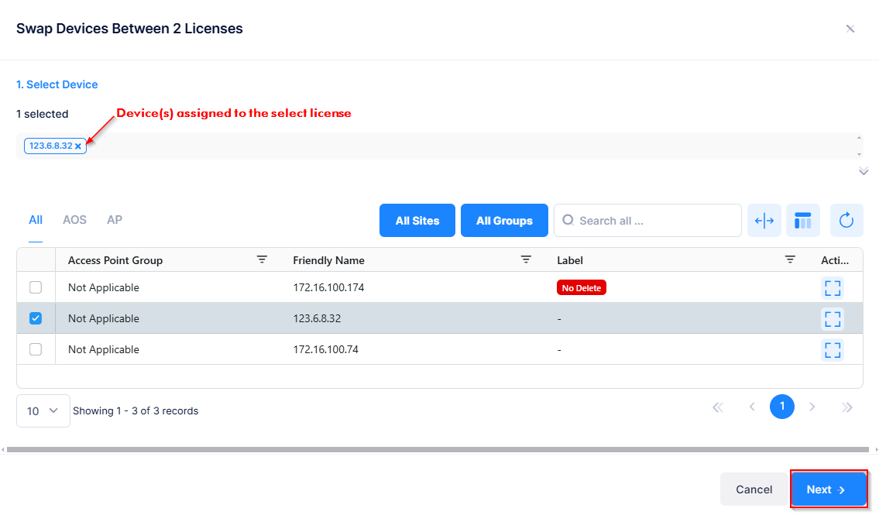879x522 pixels.
Task: Expand details for device 172.16.100.74
Action: 833,350
